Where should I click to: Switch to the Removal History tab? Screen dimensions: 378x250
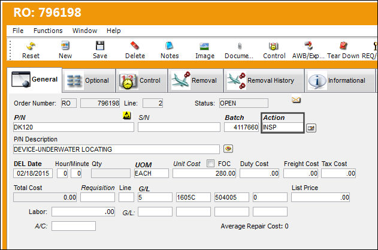coord(264,80)
